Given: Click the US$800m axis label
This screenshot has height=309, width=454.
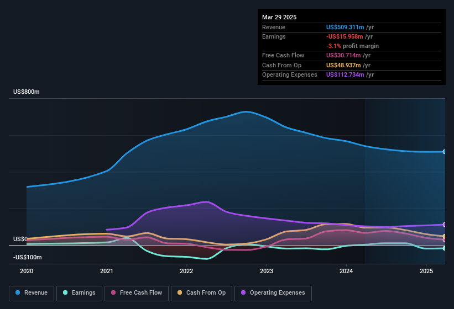Looking at the screenshot, I should (27, 92).
